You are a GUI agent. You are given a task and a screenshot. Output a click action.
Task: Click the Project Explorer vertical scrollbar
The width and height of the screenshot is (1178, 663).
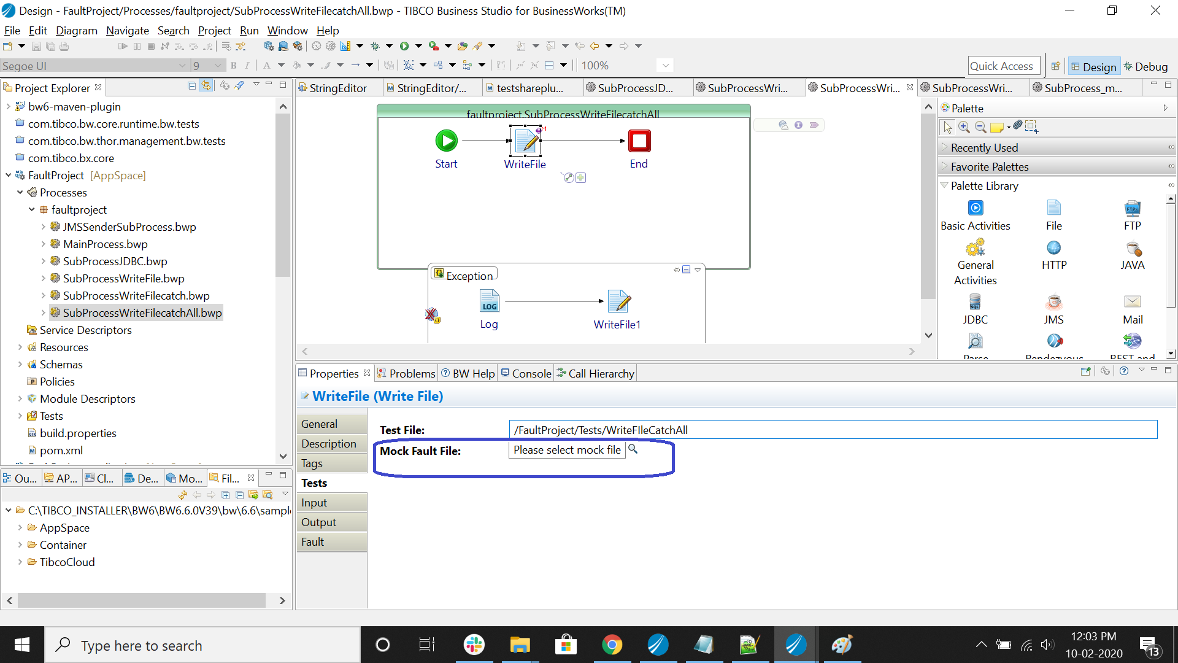pos(283,195)
